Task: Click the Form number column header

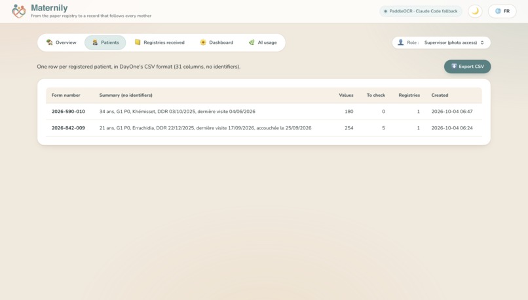Action: coord(66,95)
